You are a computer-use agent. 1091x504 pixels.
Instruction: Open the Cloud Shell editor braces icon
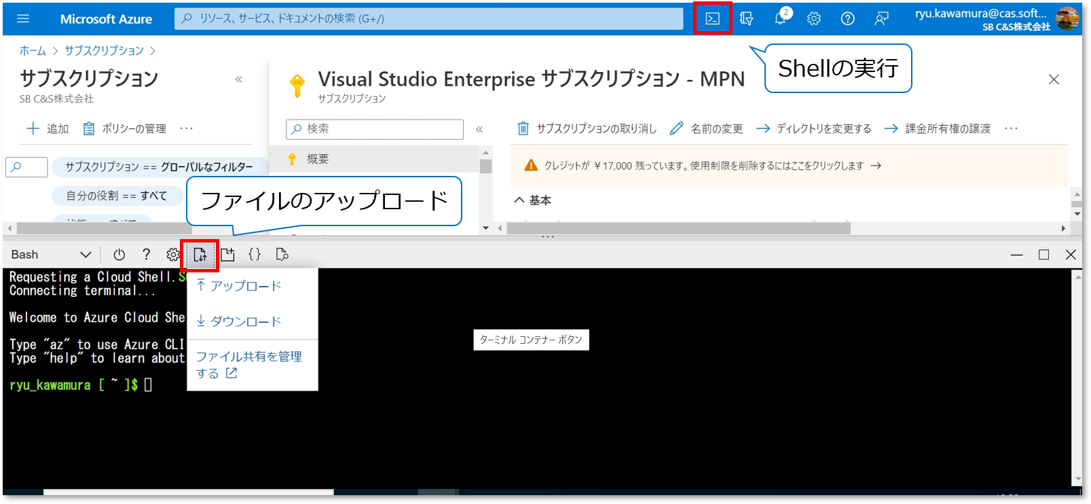tap(255, 255)
